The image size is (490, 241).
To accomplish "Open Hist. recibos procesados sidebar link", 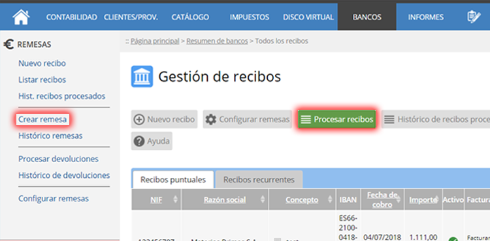I will pos(62,96).
